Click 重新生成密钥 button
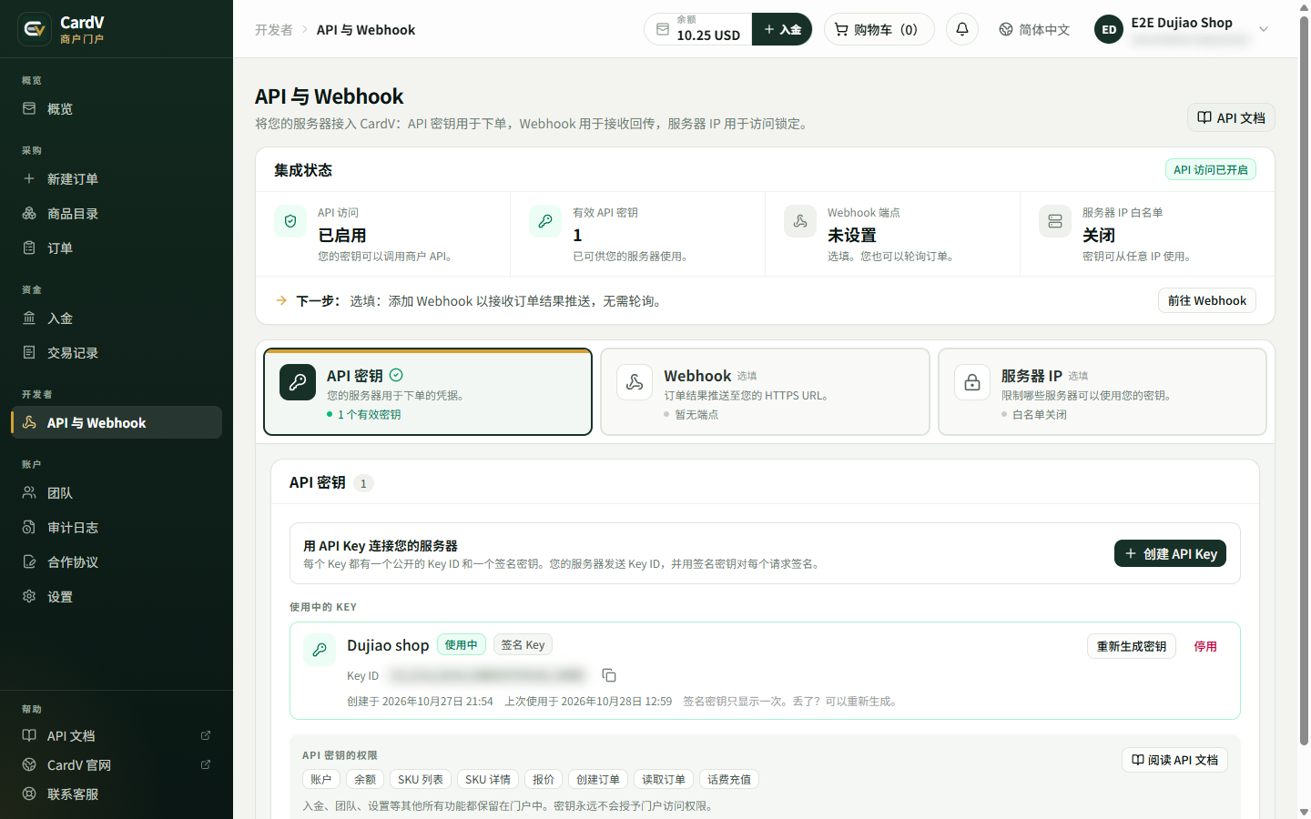This screenshot has height=819, width=1311. [1132, 646]
